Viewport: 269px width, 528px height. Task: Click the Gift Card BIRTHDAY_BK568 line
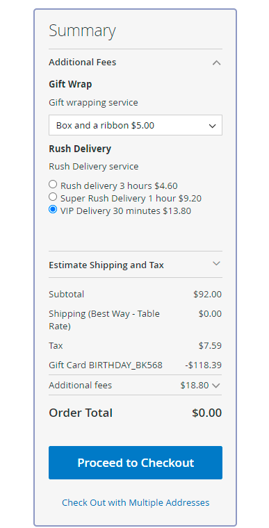coord(136,365)
